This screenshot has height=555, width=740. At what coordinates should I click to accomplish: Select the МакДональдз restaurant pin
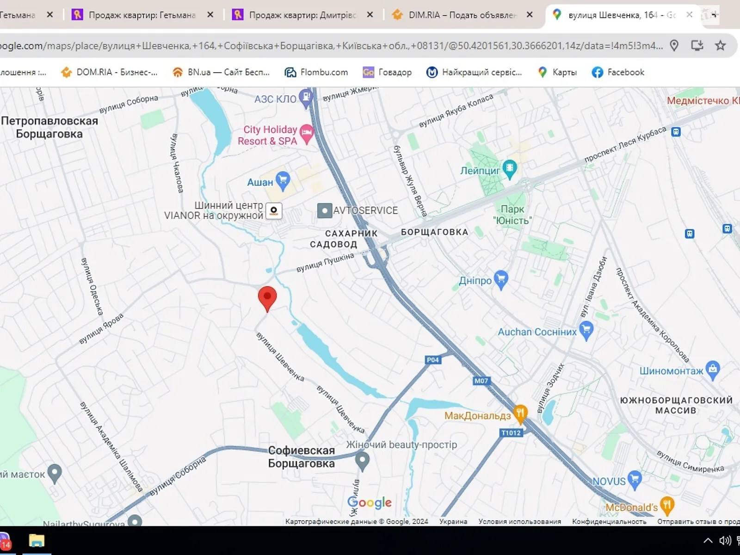(520, 414)
